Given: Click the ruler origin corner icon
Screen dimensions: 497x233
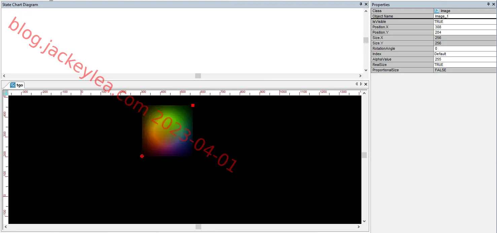Looking at the screenshot, I should point(5,92).
